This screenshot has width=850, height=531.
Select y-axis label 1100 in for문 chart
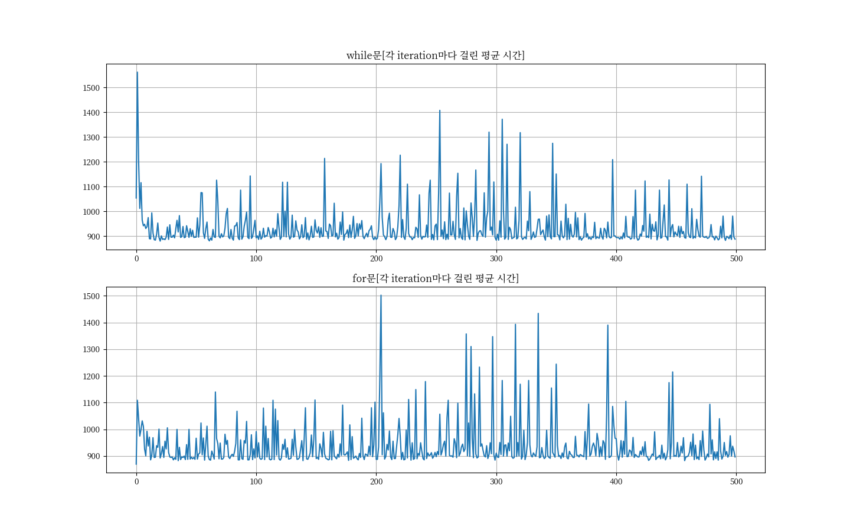click(x=91, y=403)
